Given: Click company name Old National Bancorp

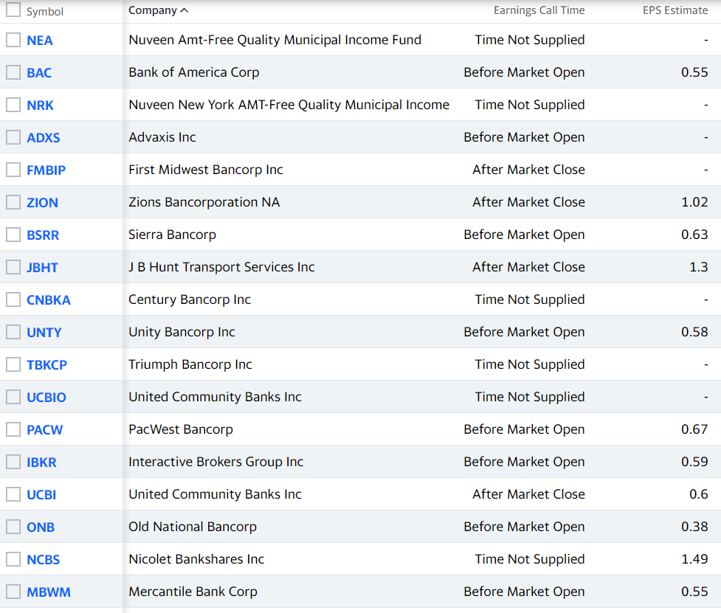Looking at the screenshot, I should (x=193, y=527).
